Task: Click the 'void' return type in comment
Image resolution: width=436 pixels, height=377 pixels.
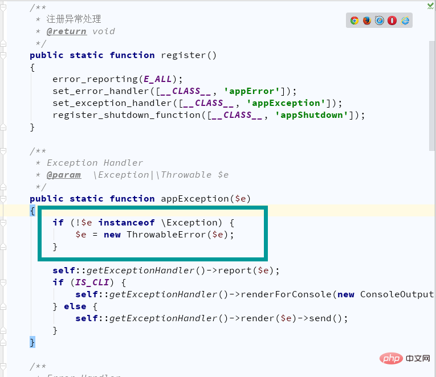Action: tap(103, 31)
